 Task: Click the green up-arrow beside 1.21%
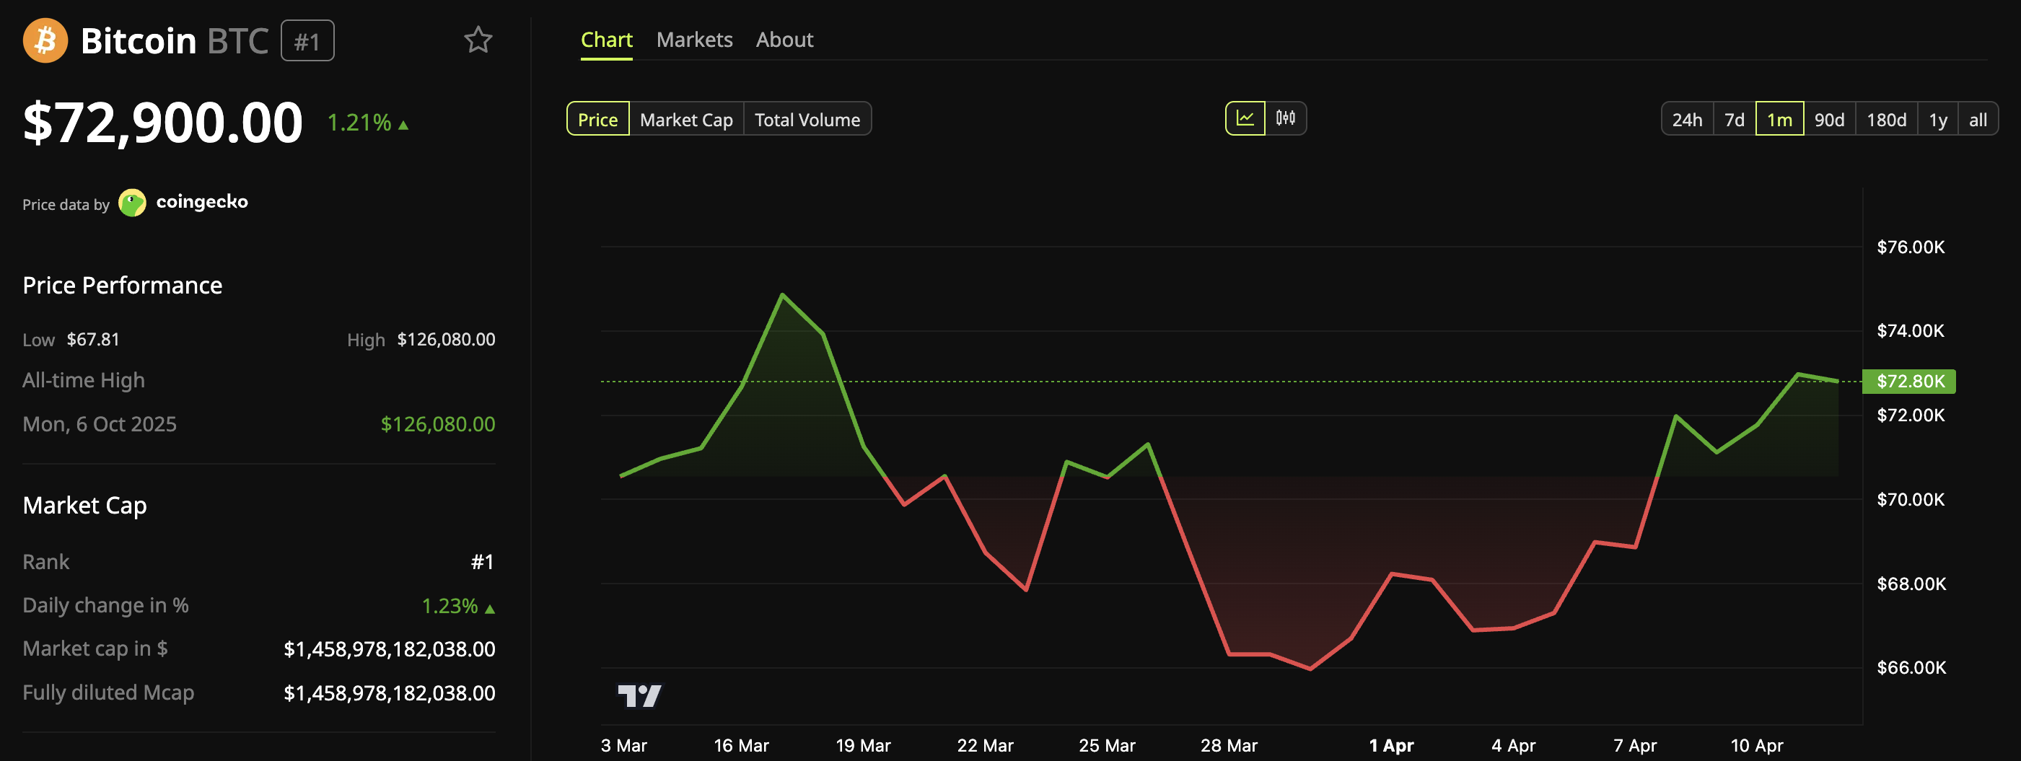pos(402,123)
